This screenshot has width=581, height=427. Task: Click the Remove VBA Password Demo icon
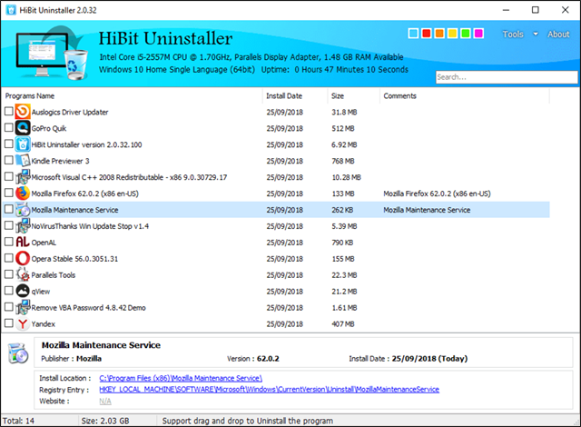click(23, 307)
